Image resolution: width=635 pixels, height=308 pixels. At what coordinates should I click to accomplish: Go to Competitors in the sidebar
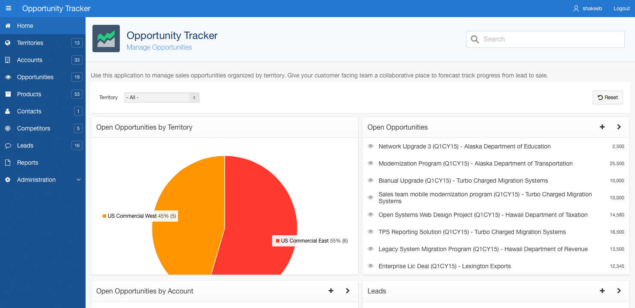point(33,128)
